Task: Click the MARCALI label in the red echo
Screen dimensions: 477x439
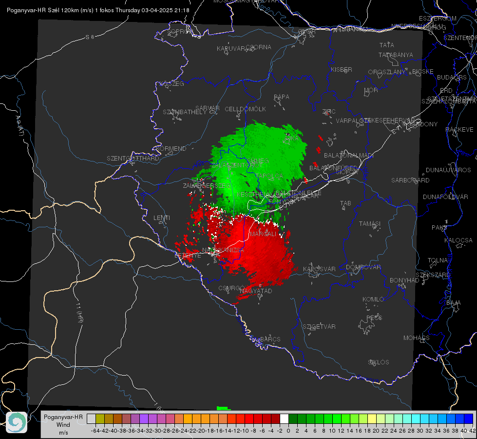Action: [x=263, y=234]
